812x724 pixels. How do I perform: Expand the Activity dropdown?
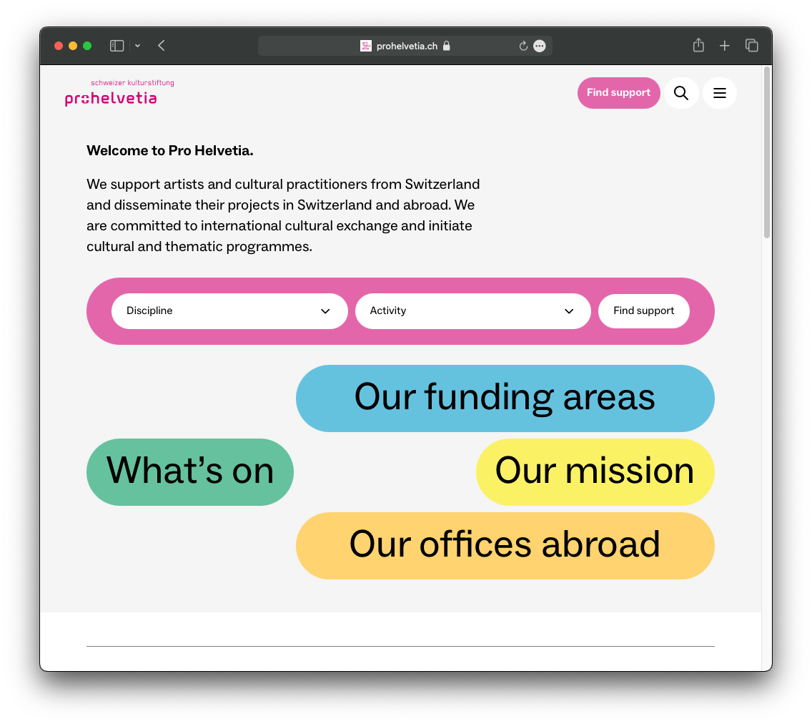472,311
